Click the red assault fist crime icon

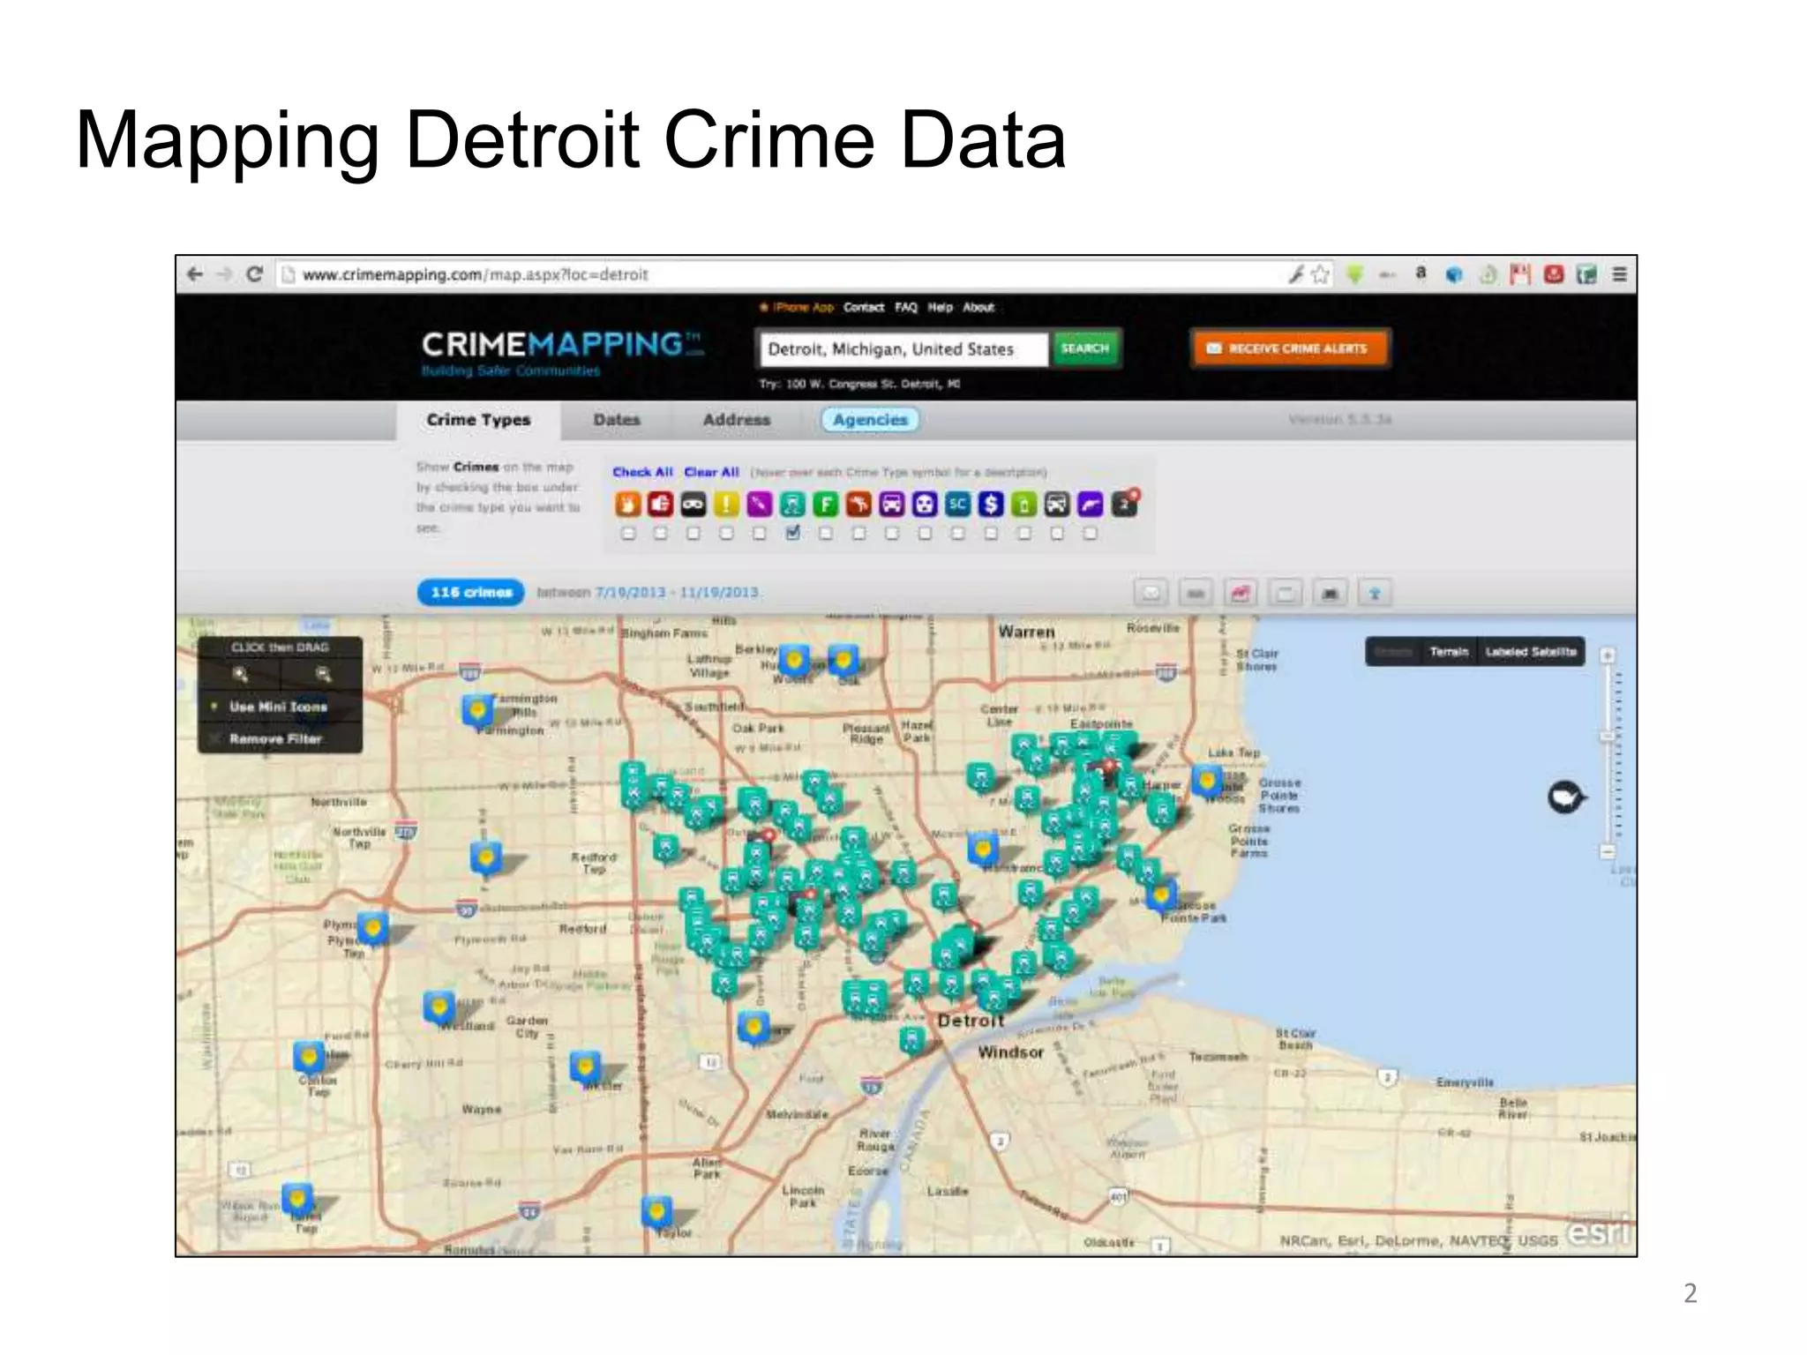[x=660, y=504]
